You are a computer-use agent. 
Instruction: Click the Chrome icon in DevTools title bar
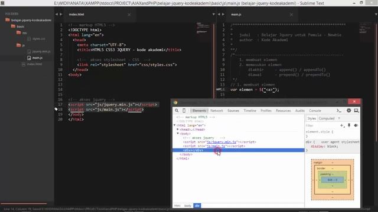175,102
